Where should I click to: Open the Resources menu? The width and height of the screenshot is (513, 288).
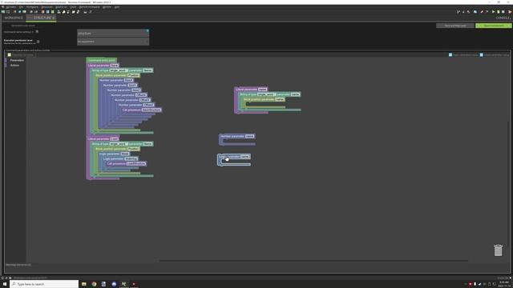point(46,7)
